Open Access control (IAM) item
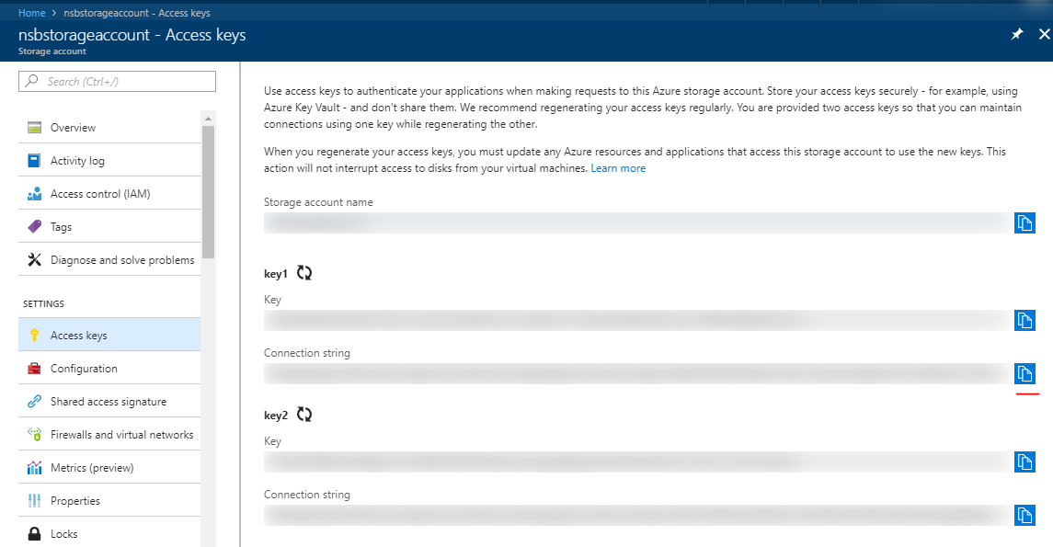This screenshot has height=547, width=1053. (x=109, y=193)
